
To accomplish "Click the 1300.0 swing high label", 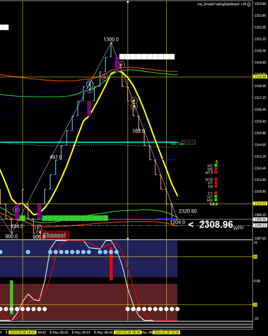I will pos(111,39).
